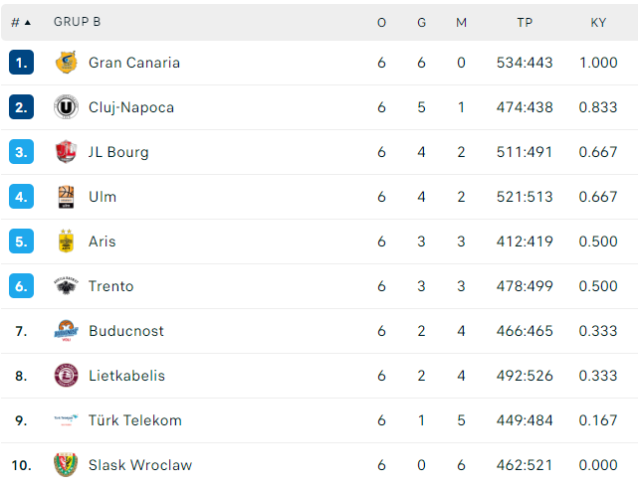Screen dimensions: 638x487
Task: Open the Buducnost team logo
Action: click(66, 331)
